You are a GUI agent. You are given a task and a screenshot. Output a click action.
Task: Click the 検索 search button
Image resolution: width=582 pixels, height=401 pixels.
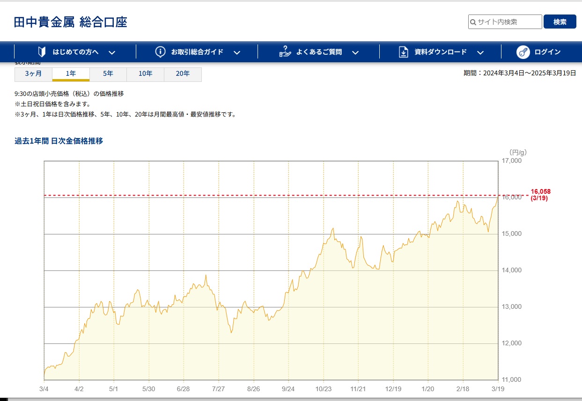click(560, 22)
